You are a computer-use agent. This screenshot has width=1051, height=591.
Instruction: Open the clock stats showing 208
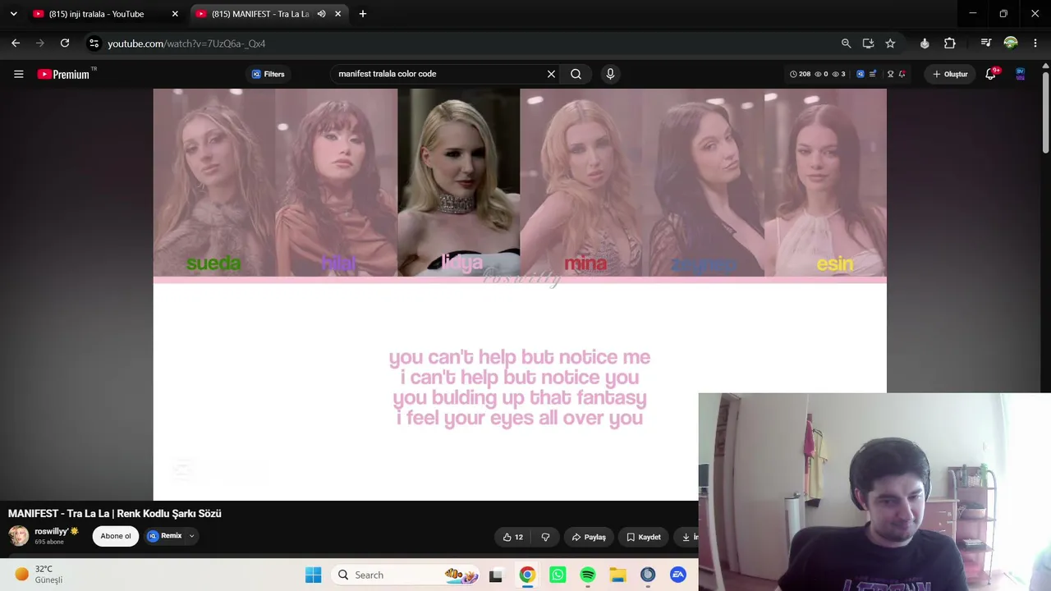[800, 74]
